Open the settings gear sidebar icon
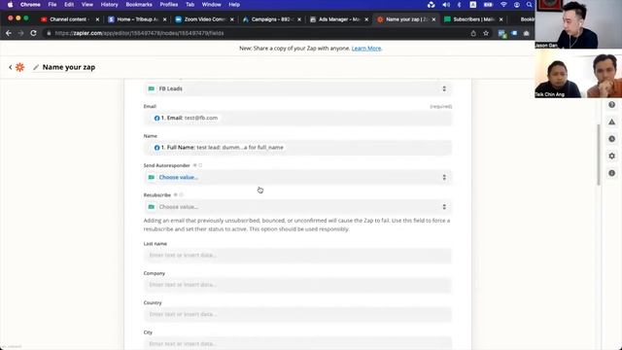The height and width of the screenshot is (350, 622). pyautogui.click(x=611, y=156)
